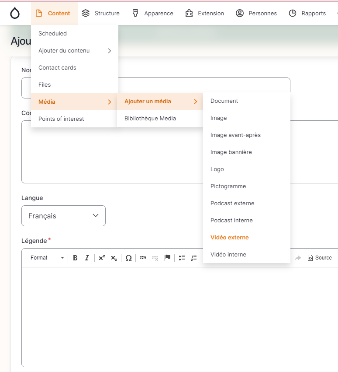Open the Langue dropdown set to Français
The height and width of the screenshot is (372, 338).
[63, 216]
